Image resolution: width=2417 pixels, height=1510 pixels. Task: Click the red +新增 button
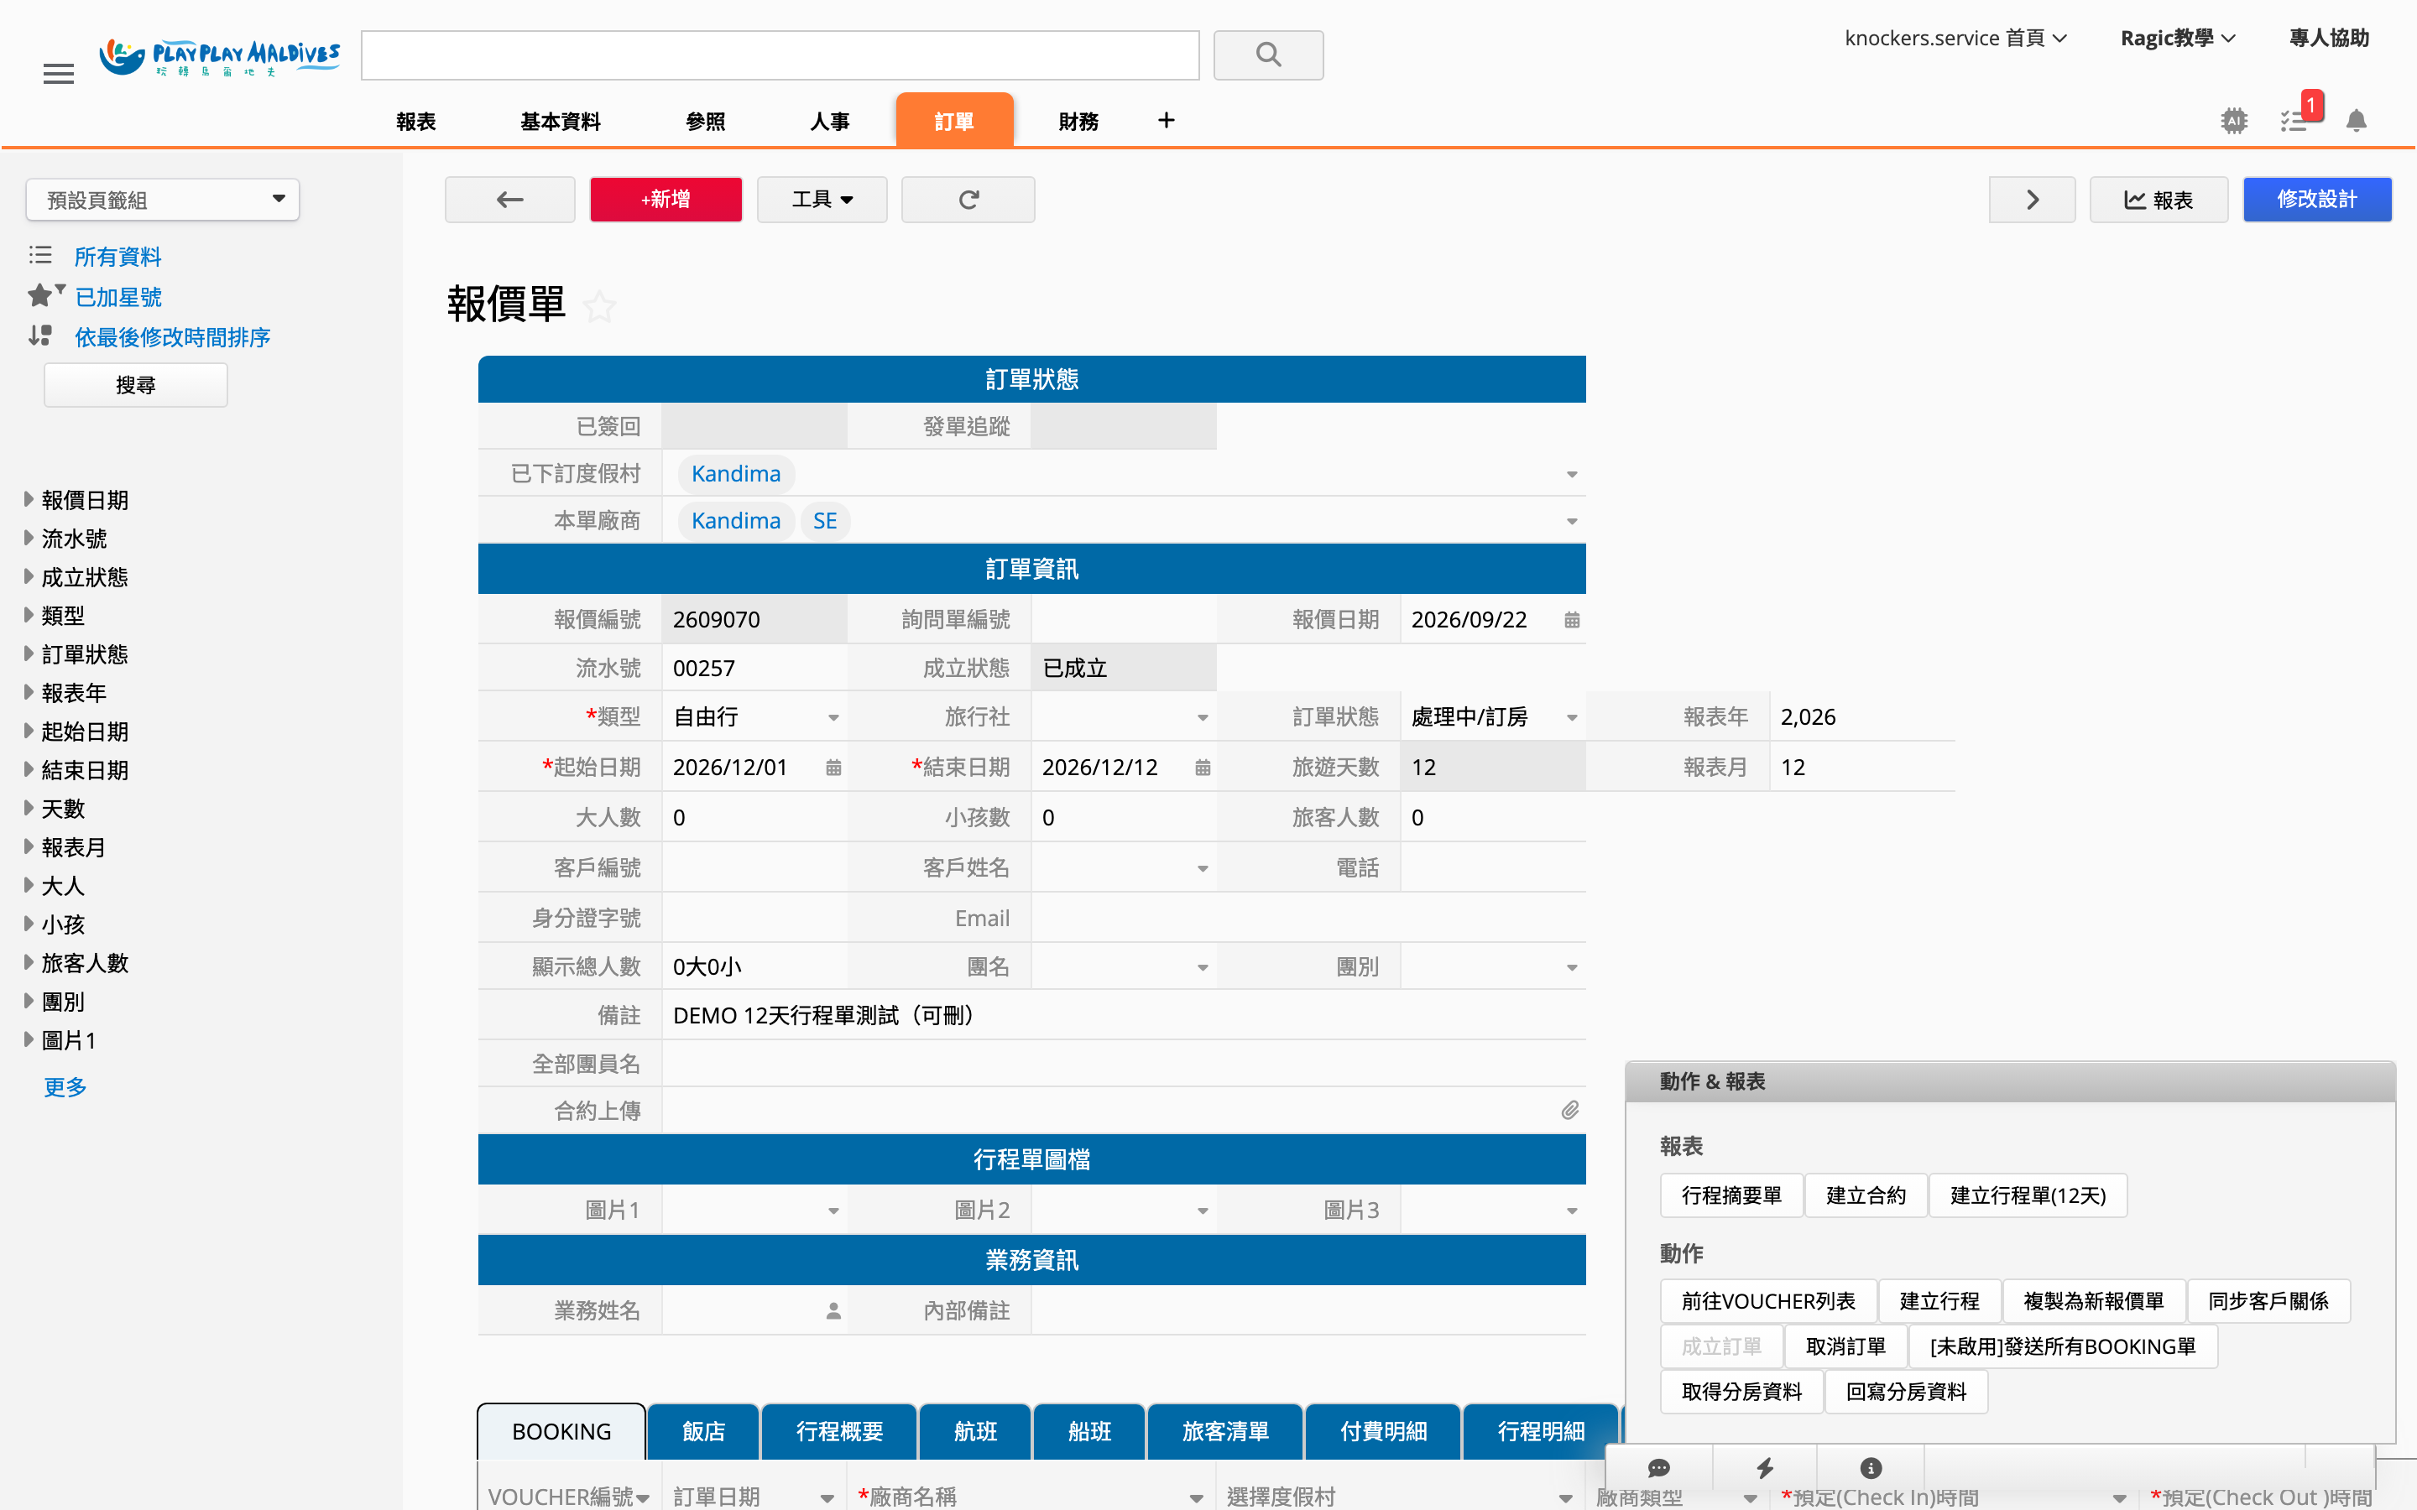(666, 200)
